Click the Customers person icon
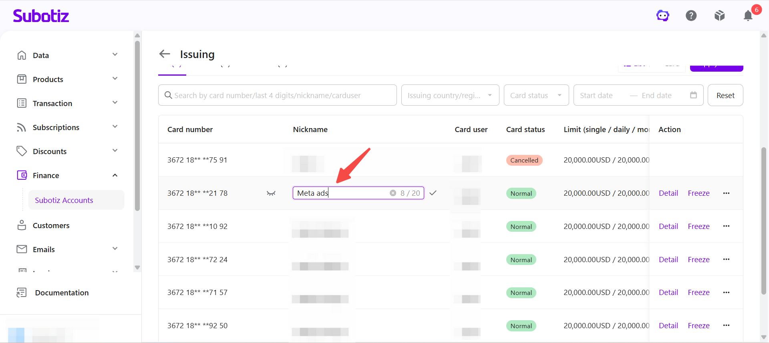This screenshot has width=769, height=343. (22, 225)
